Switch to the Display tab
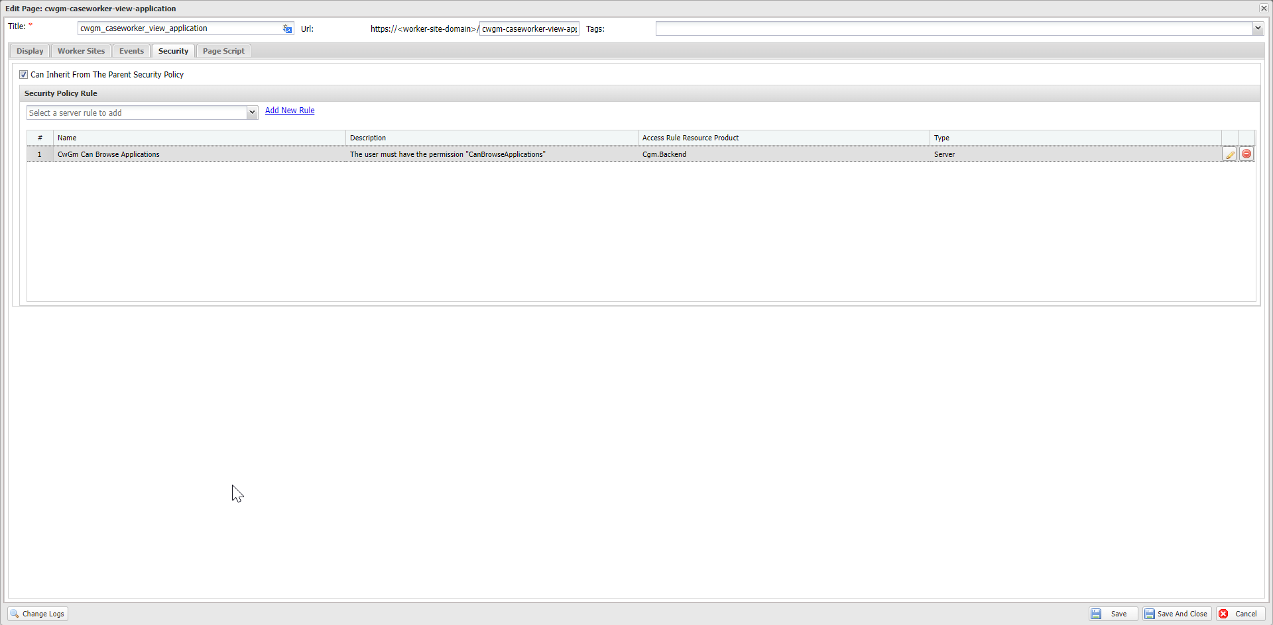Viewport: 1273px width, 625px height. point(30,51)
